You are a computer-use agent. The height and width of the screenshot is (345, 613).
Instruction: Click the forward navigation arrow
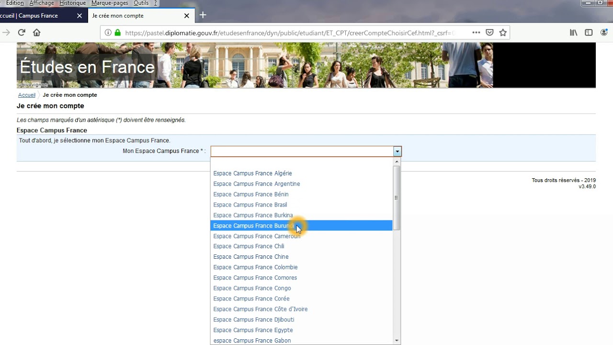(6, 33)
